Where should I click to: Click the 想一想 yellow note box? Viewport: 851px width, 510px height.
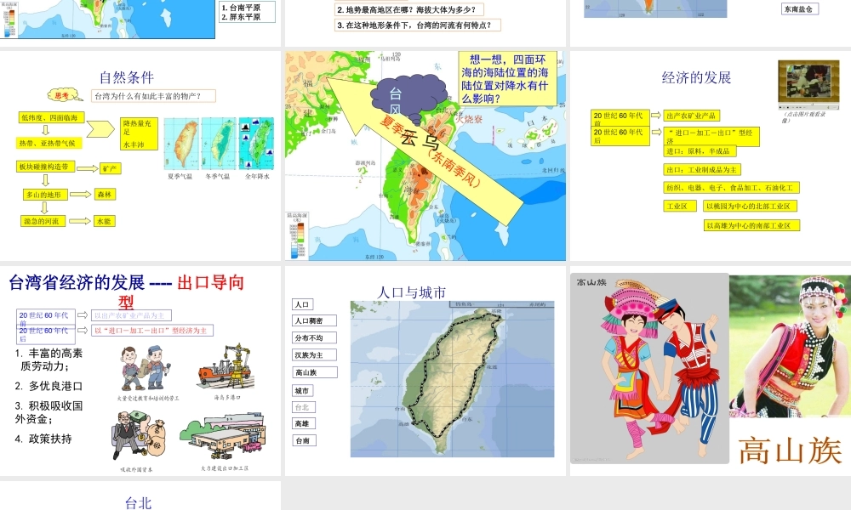pos(507,78)
